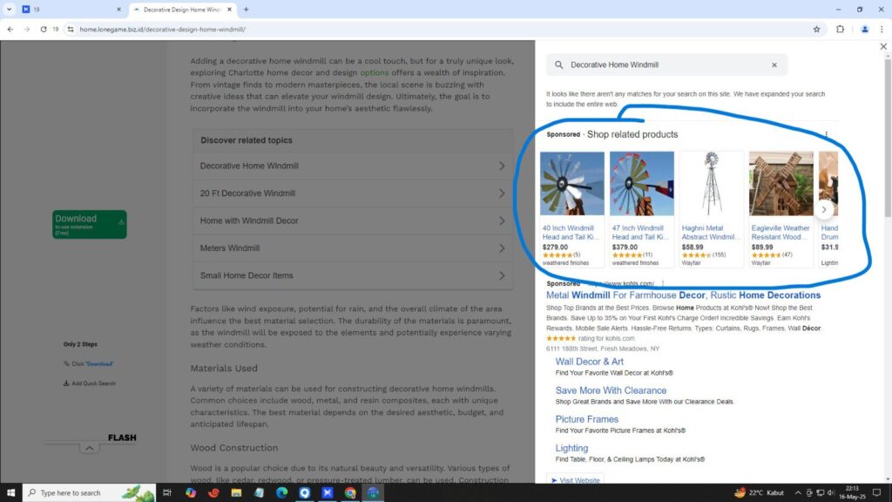Open the Metal Windmill For Farmhouse Decor ad
This screenshot has height=502, width=892.
[683, 295]
